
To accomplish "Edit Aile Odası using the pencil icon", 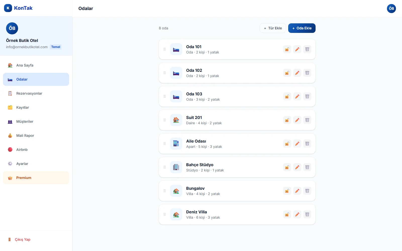I will 297,144.
